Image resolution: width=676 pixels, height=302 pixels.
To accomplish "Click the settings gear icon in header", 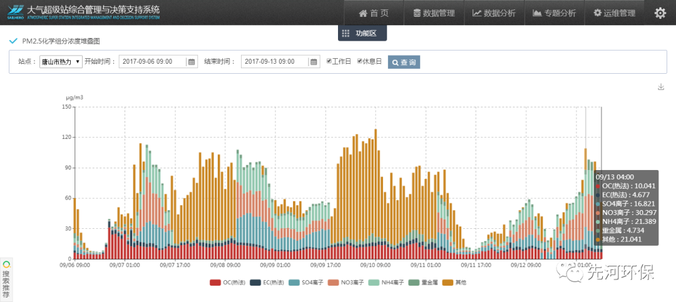I will (x=660, y=13).
